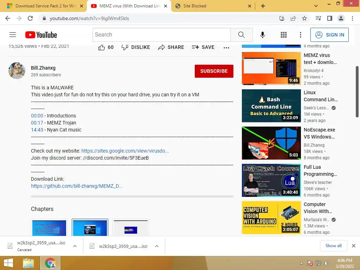This screenshot has height=270, width=360.
Task: Open the github MEMZ download link
Action: pyautogui.click(x=77, y=186)
